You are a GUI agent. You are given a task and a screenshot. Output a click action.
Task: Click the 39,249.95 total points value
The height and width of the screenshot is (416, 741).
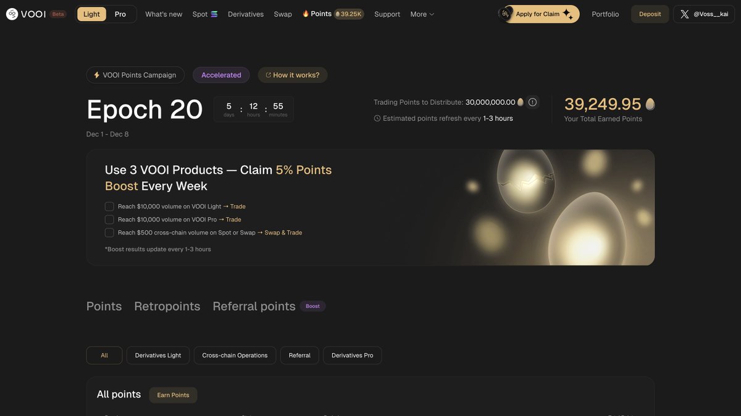(x=603, y=104)
